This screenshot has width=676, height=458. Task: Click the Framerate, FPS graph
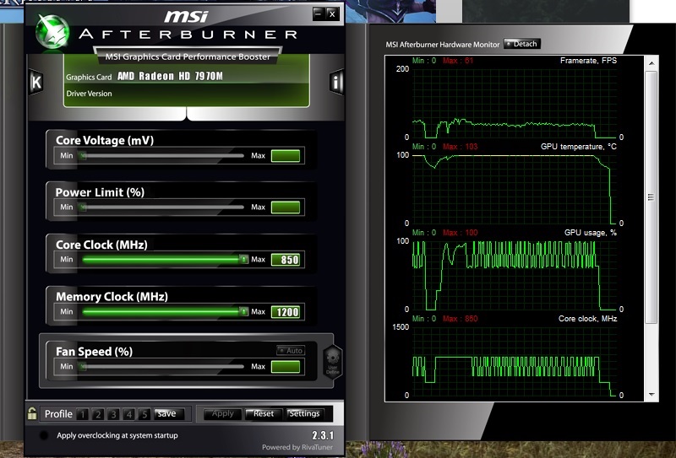tap(515, 103)
